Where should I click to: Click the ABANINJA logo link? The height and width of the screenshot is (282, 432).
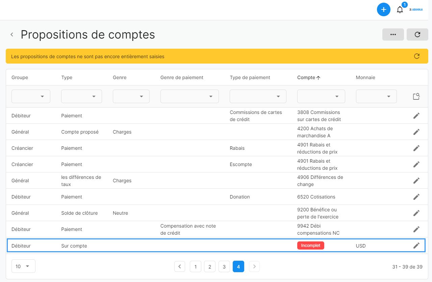coord(416,9)
